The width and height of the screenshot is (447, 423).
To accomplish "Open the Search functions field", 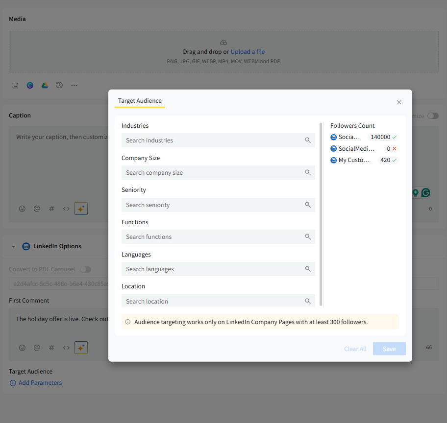I will (218, 236).
